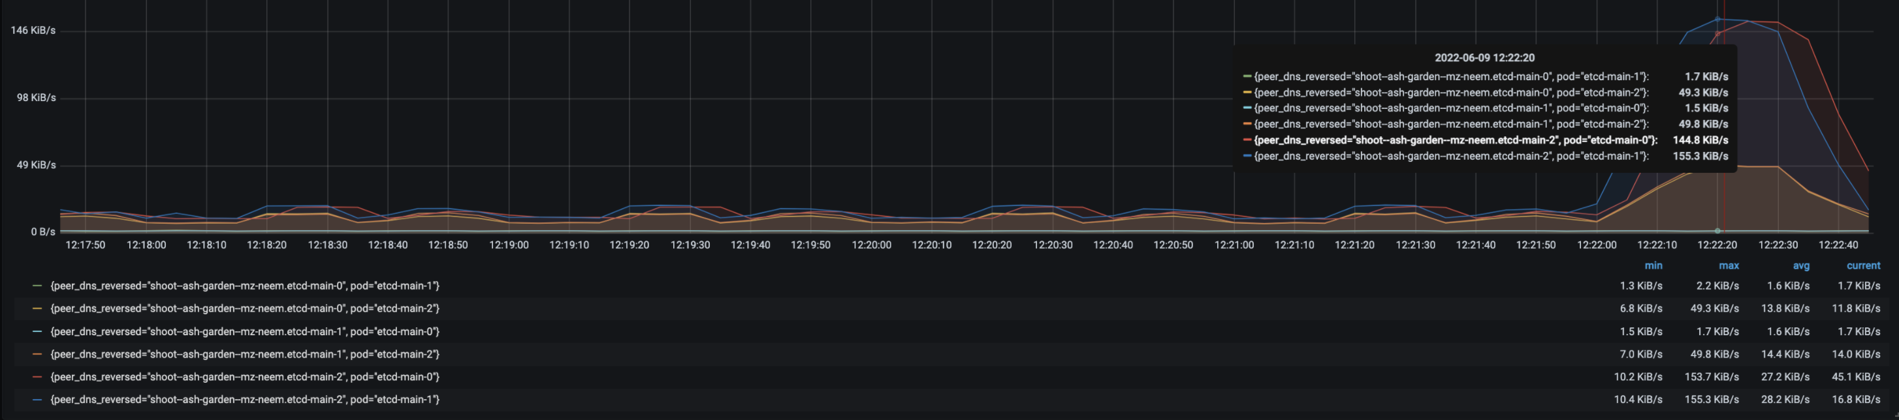Click the red data point on the crosshair line
This screenshot has height=420, width=1899.
click(1717, 34)
